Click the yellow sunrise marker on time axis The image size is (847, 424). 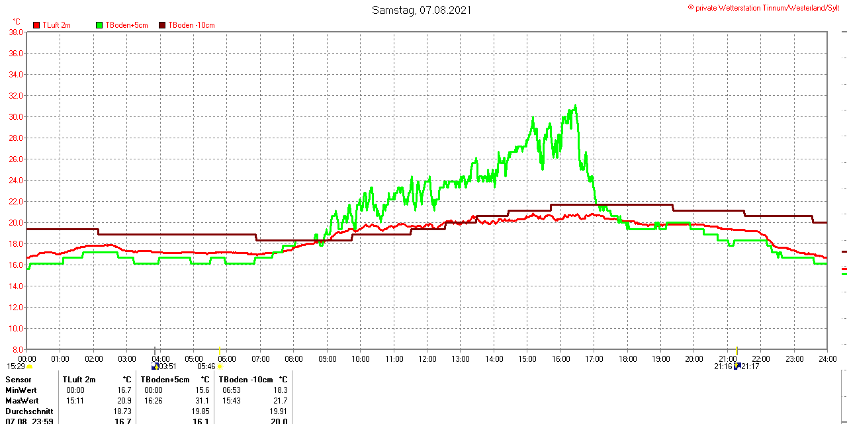click(x=220, y=349)
